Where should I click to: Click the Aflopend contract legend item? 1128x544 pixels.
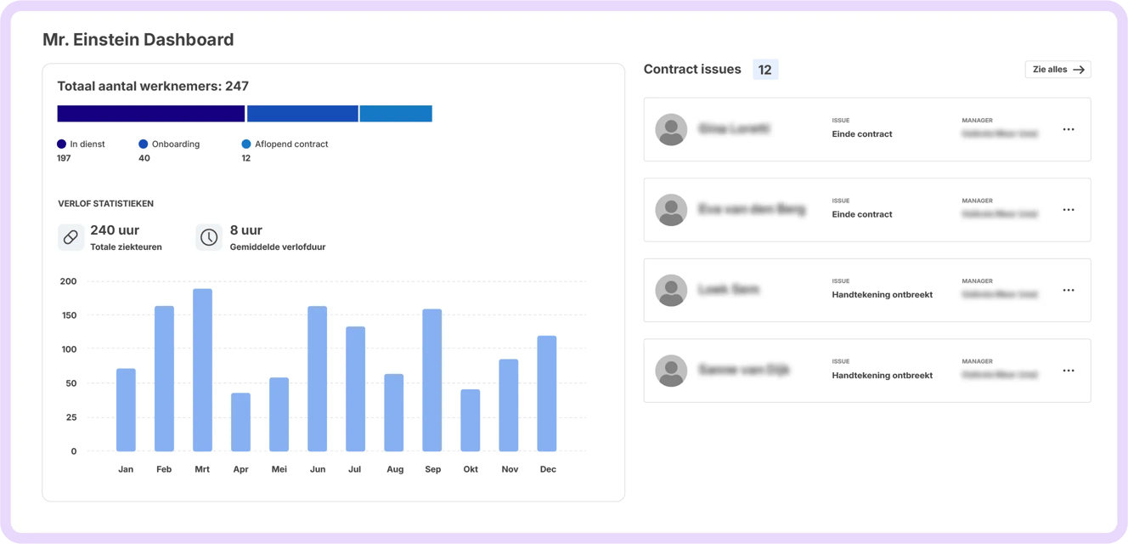point(285,144)
